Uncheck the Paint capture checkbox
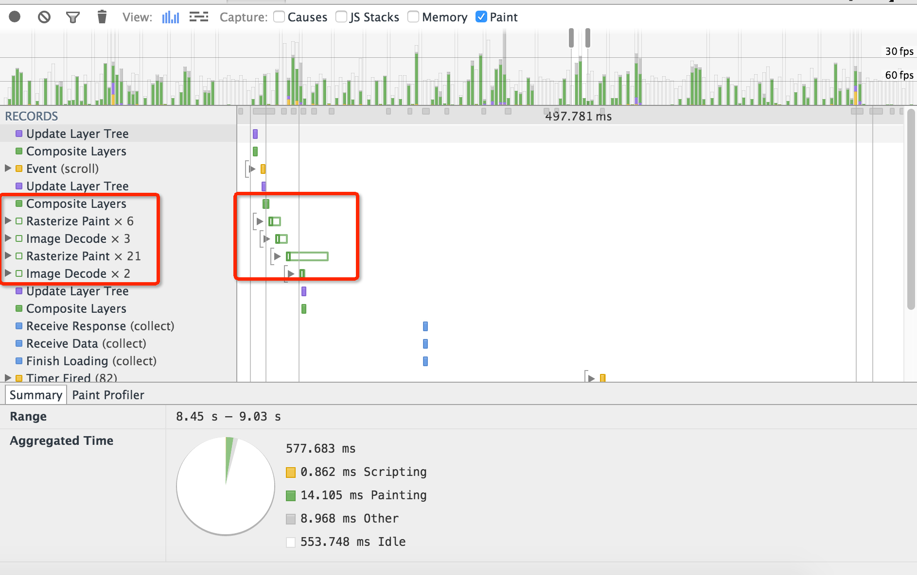The width and height of the screenshot is (917, 575). click(x=481, y=17)
